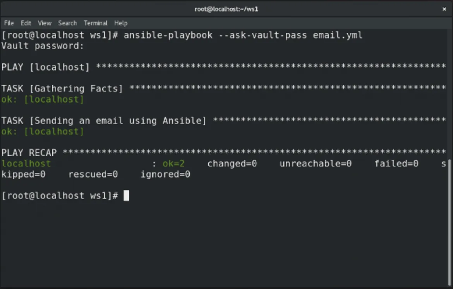Click the failed=0 recap text
Image resolution: width=453 pixels, height=289 pixels.
point(396,163)
